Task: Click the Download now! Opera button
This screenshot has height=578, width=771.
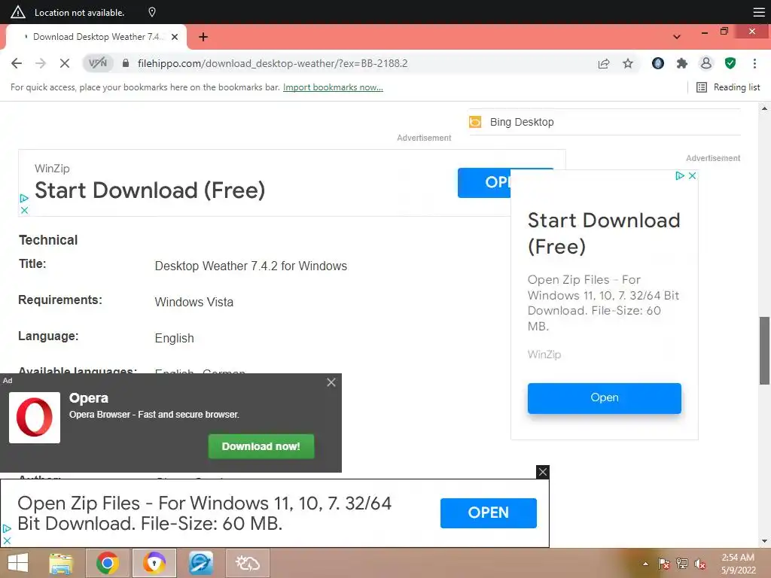Action: tap(261, 446)
